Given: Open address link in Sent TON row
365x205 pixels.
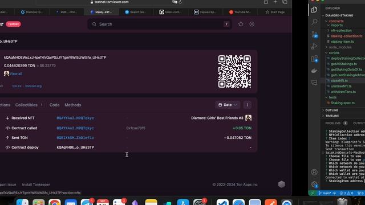Looking at the screenshot, I should click(x=75, y=138).
